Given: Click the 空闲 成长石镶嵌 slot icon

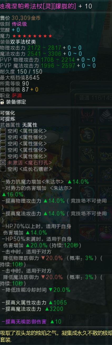Looking at the screenshot, I should pos(3,169).
